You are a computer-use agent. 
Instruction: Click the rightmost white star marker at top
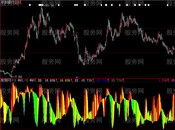pos(167,5)
